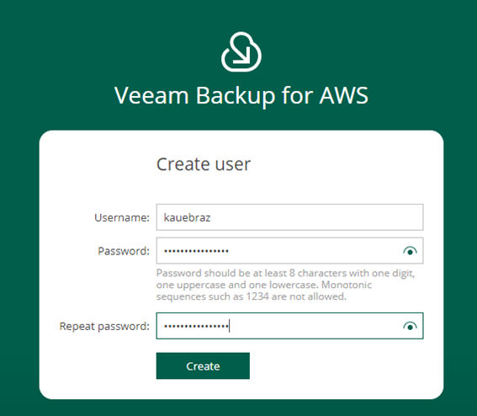477x416 pixels.
Task: Click the "Password:" label
Action: (124, 251)
